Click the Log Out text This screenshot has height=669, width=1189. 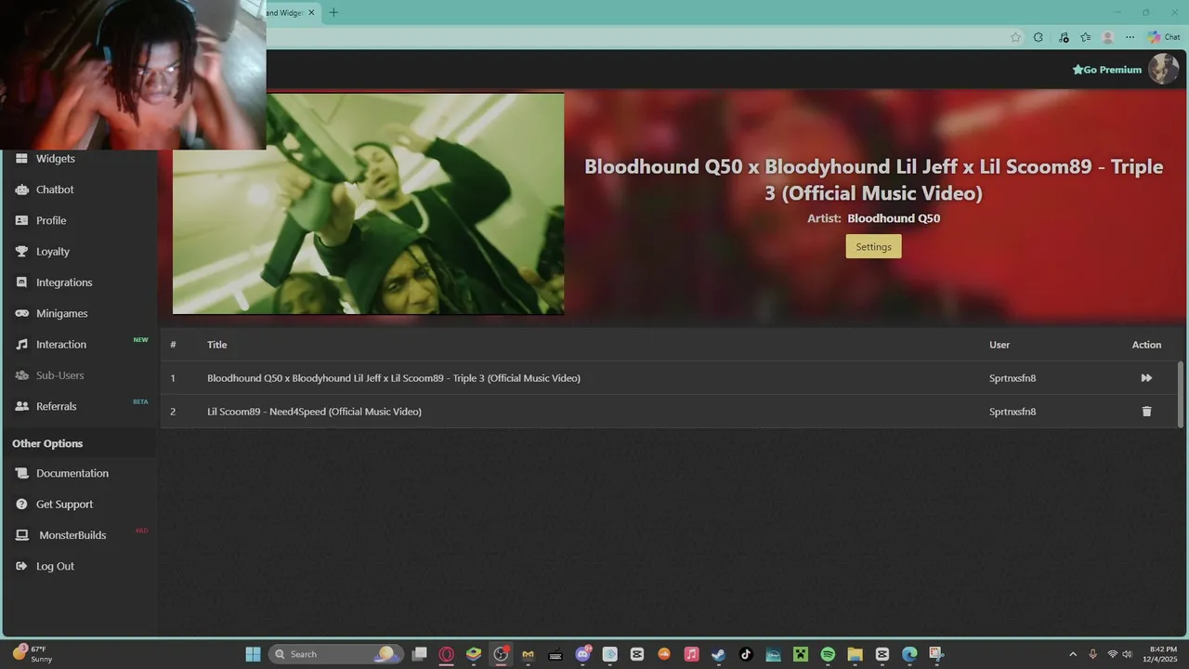tap(55, 566)
